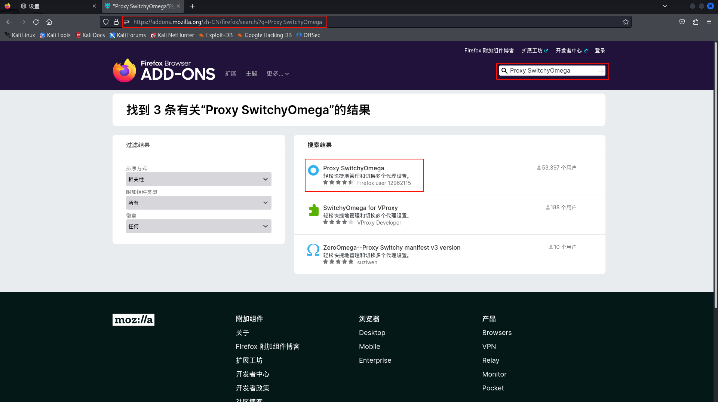Viewport: 718px width, 402px height.
Task: Expand the sort-by dropdown showing 相关性
Action: point(199,179)
